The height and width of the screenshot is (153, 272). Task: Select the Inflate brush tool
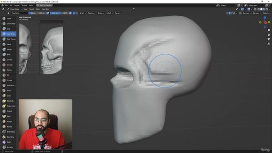click(8, 49)
